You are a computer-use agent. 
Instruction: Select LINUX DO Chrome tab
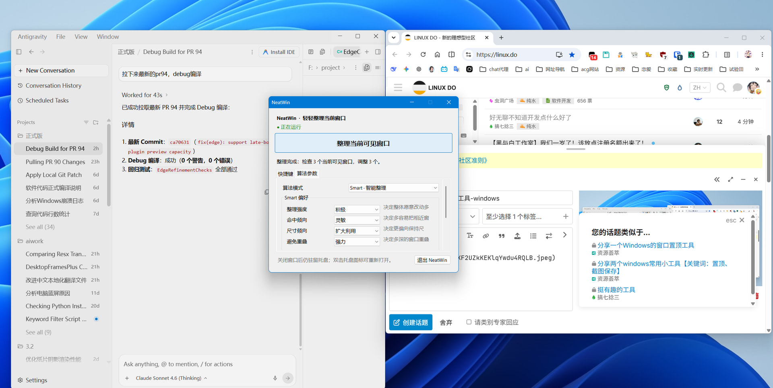pos(447,37)
